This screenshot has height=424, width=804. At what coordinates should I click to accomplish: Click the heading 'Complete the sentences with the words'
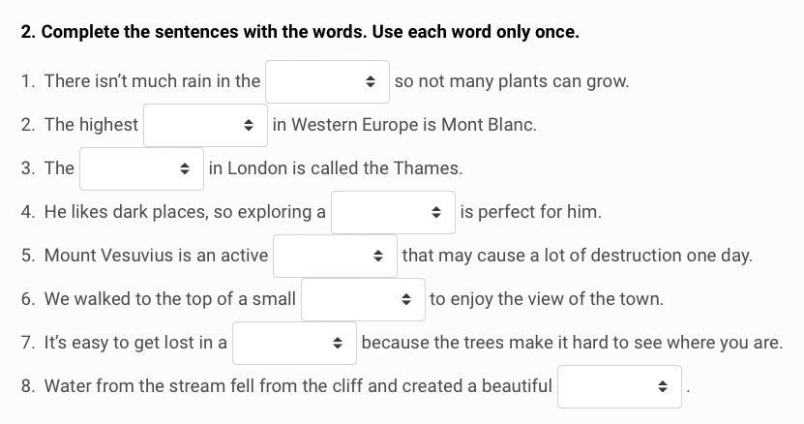point(300,32)
